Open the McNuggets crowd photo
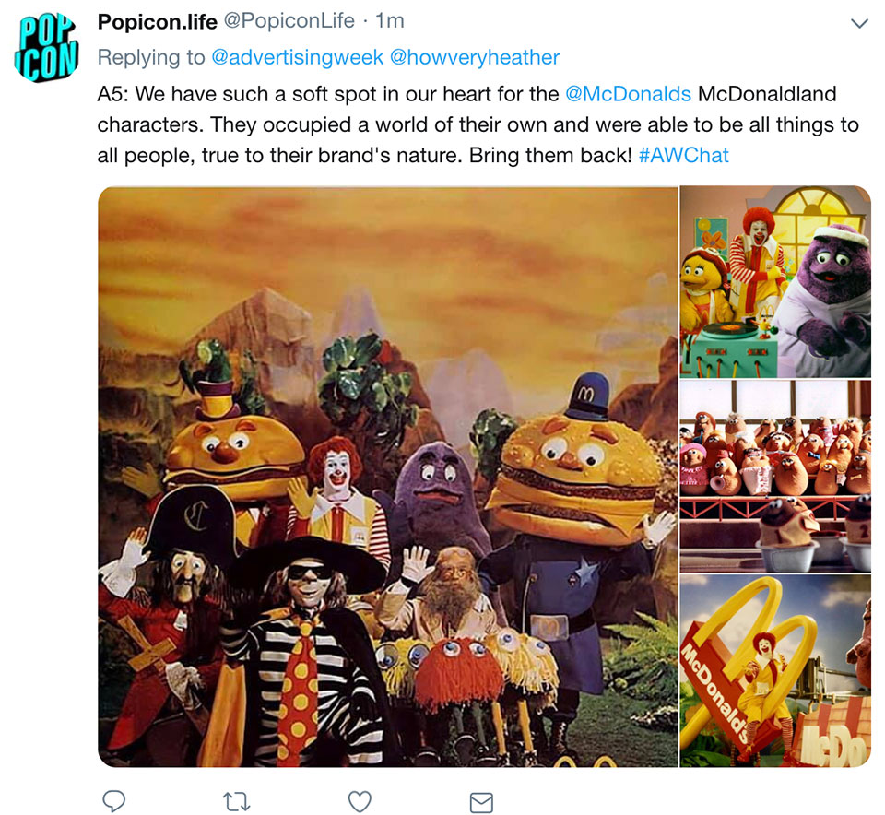Viewport: 885px width, 815px height. [x=775, y=476]
